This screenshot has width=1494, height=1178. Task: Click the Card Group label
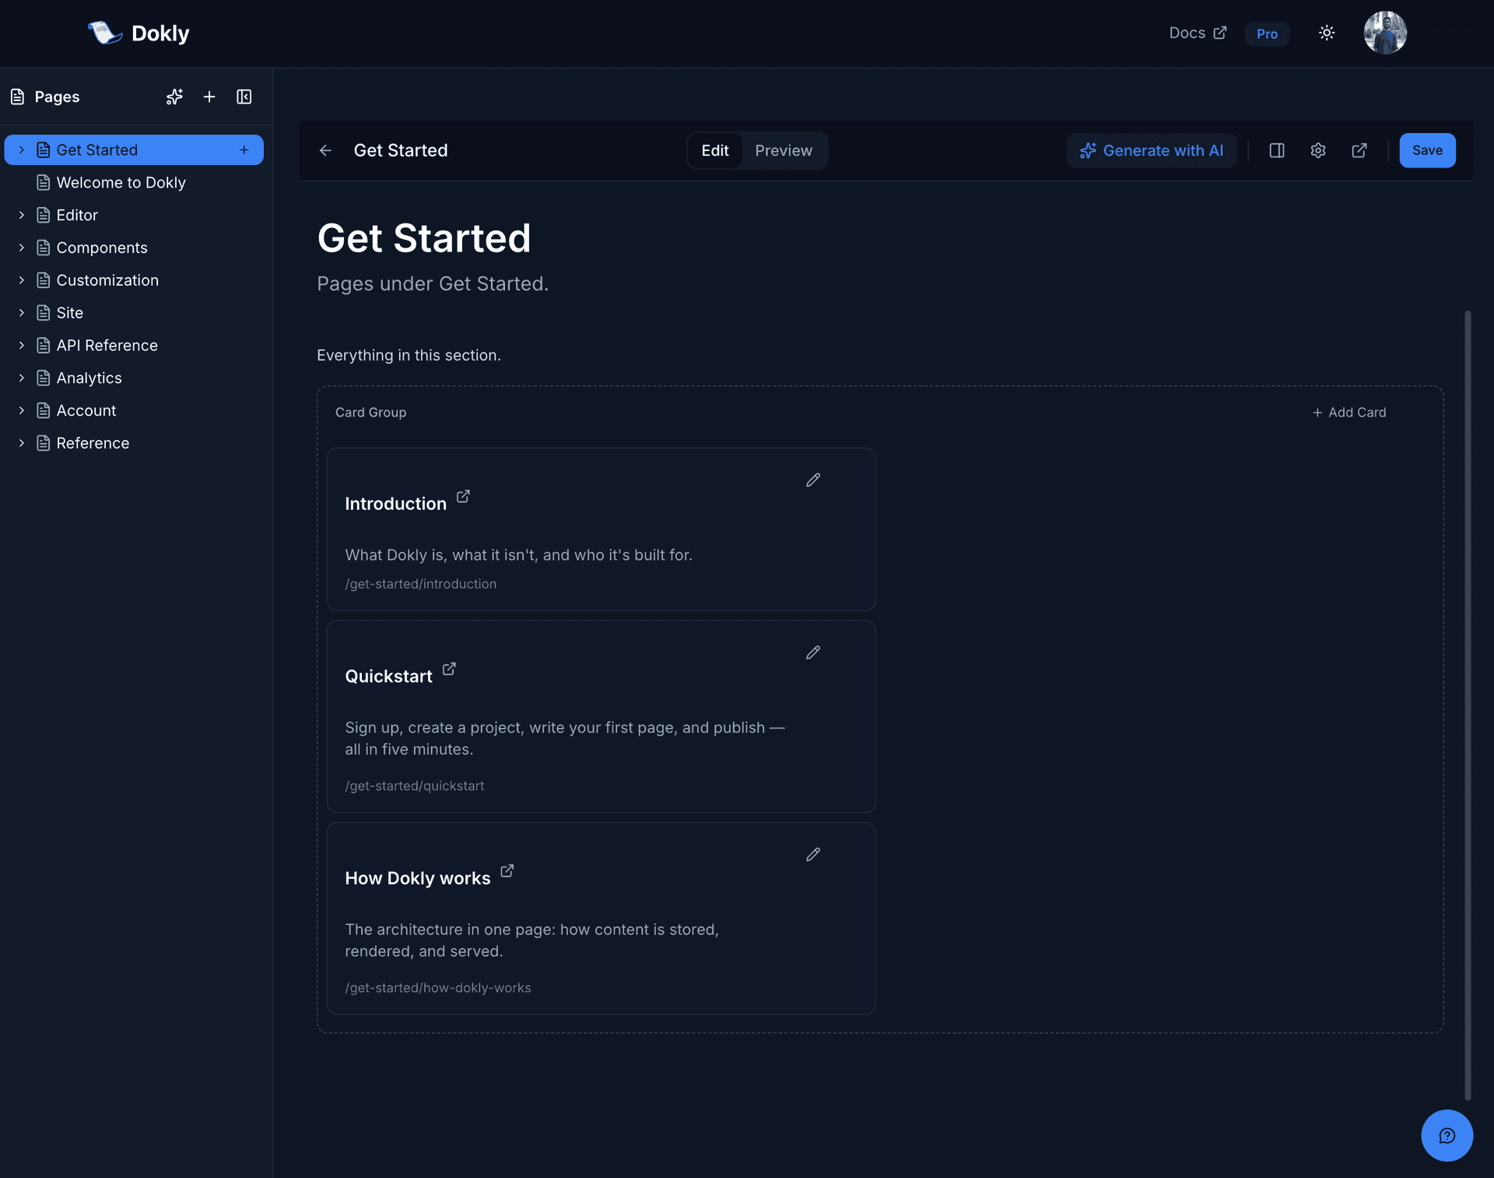(370, 412)
